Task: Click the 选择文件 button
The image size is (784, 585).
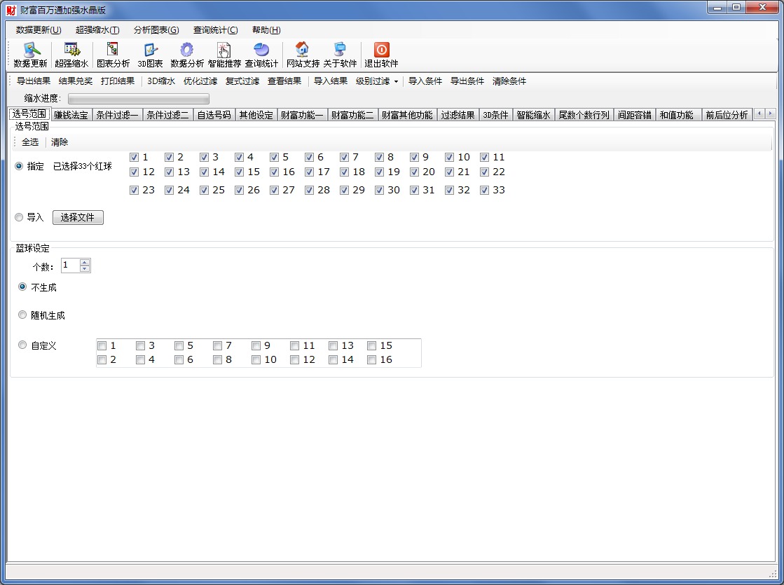Action: (78, 218)
